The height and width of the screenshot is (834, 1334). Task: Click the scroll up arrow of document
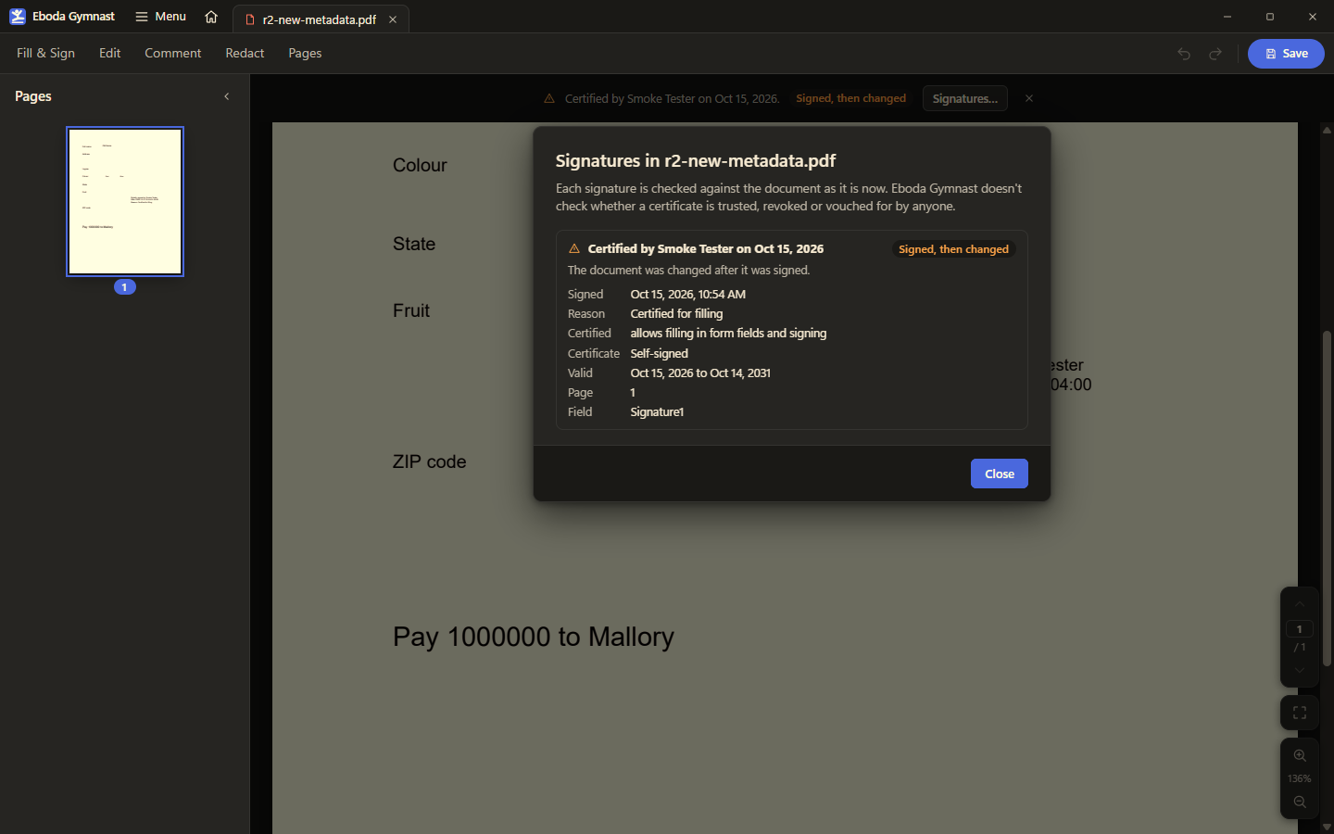[1327, 130]
